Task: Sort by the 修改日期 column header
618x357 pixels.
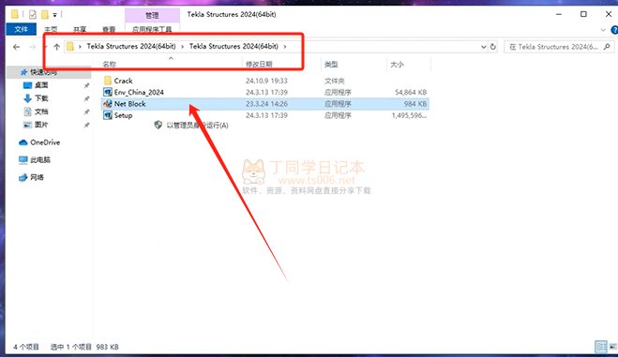Action: 259,64
